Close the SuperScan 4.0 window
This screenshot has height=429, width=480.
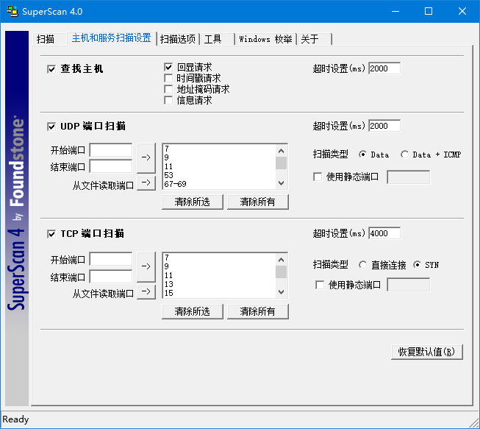click(x=462, y=11)
